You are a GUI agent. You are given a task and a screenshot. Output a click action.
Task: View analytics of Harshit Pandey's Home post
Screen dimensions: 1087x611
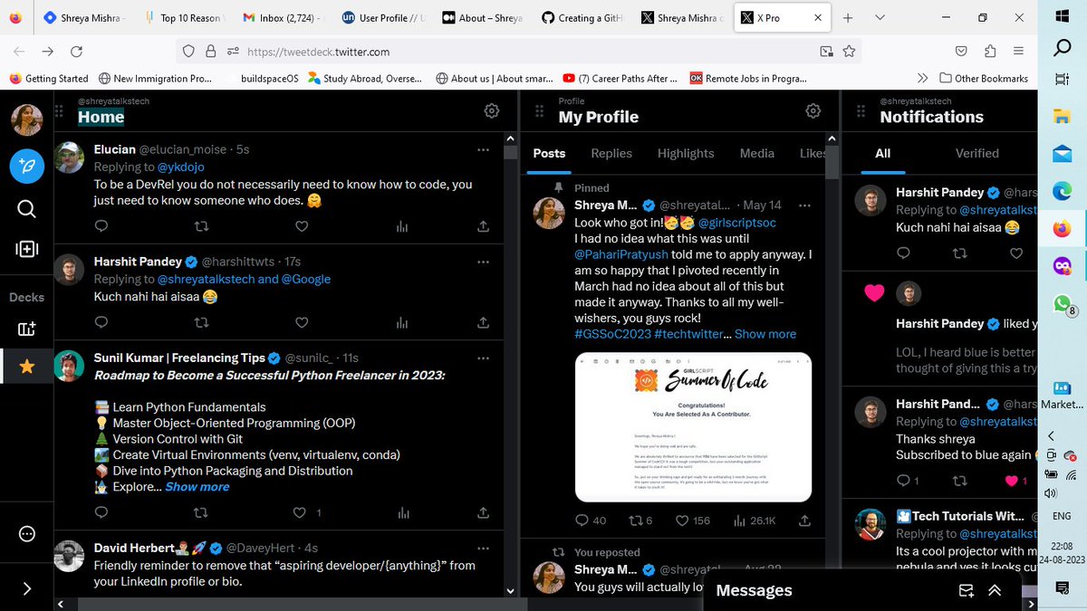click(x=402, y=322)
